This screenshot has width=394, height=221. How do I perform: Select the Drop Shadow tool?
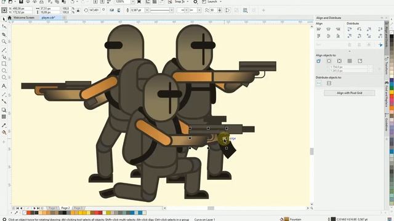[x=4, y=110]
